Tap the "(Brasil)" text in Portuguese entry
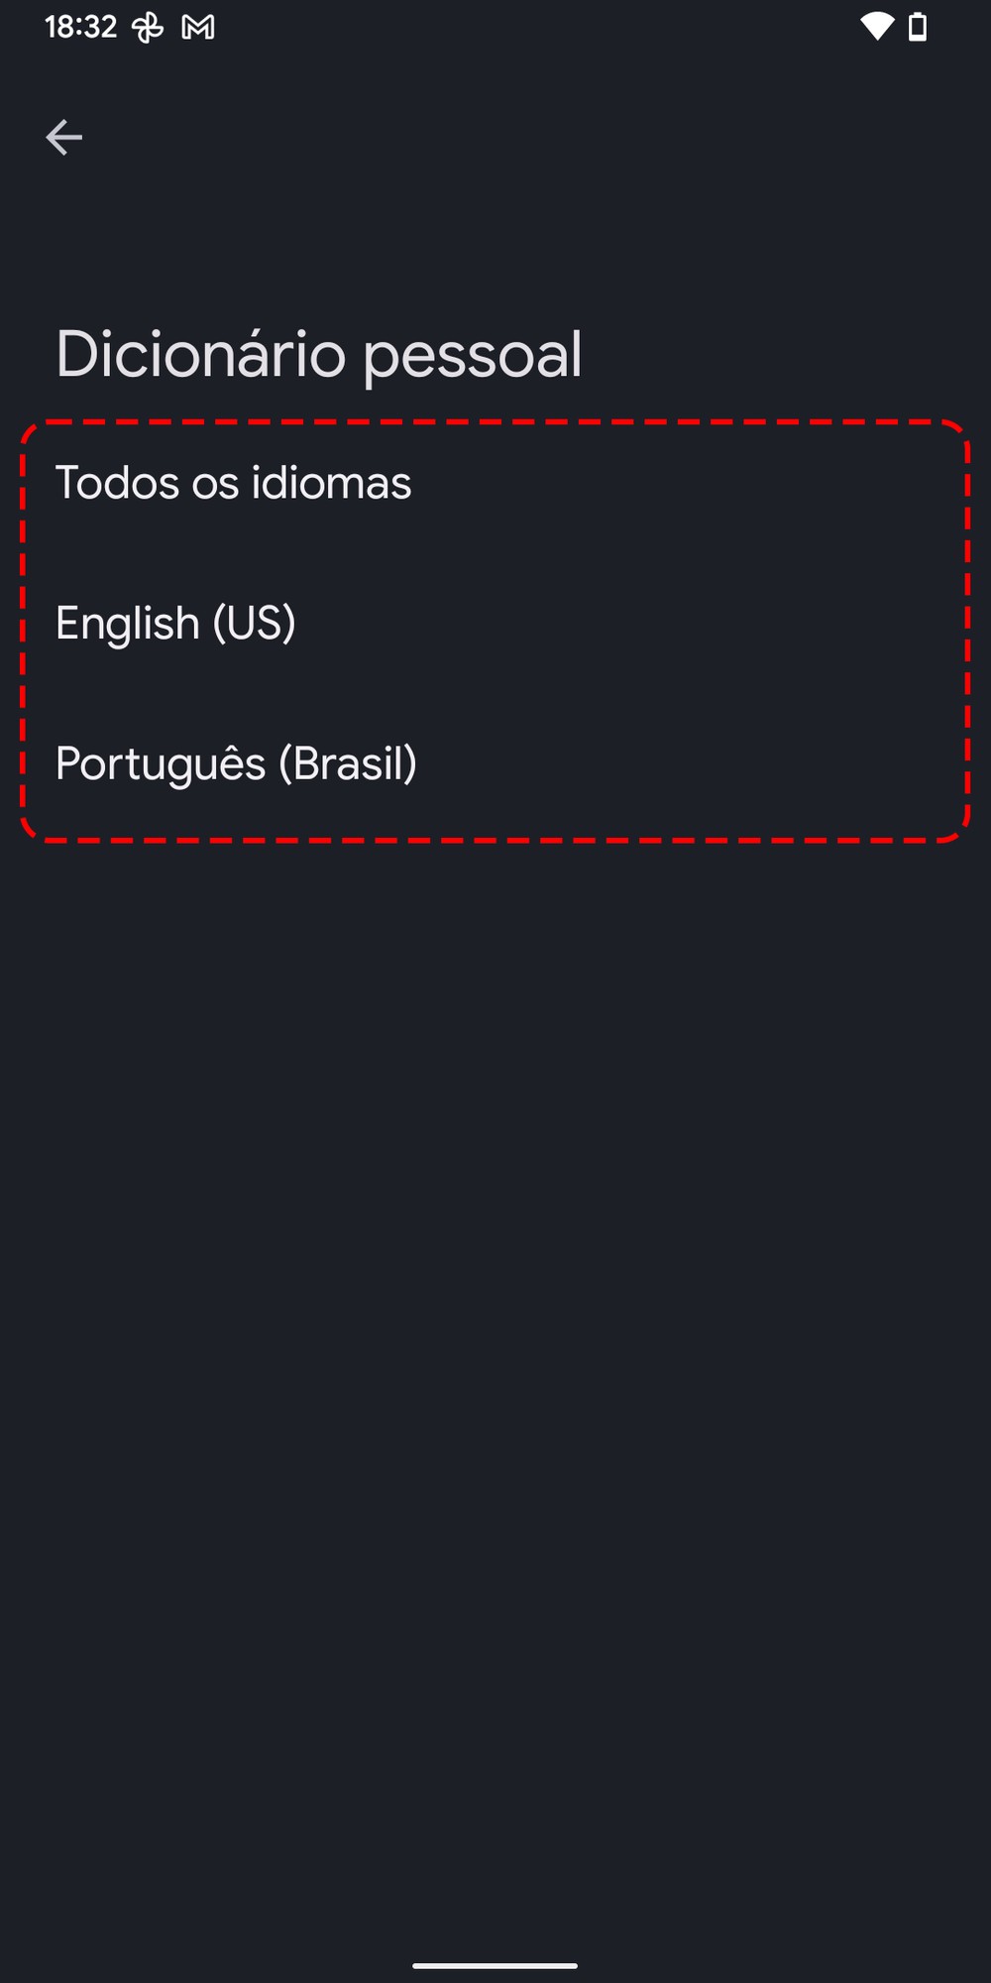Viewport: 991px width, 1983px height. pyautogui.click(x=347, y=763)
